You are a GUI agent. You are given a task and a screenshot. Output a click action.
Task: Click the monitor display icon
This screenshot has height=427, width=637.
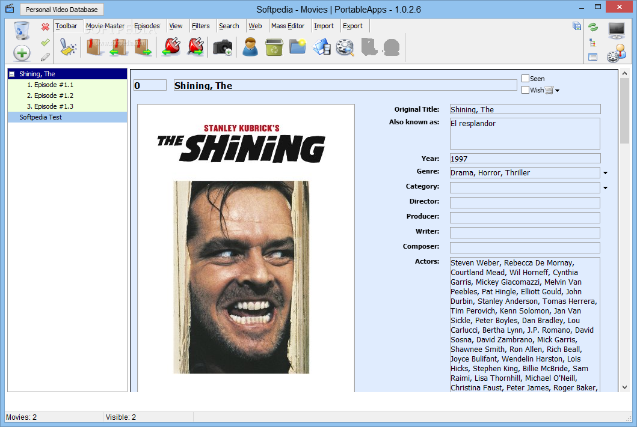pyautogui.click(x=617, y=31)
